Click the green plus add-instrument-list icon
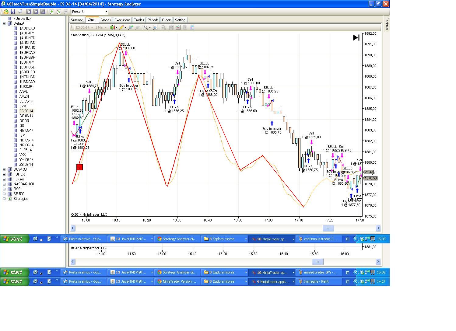This screenshot has height=331, width=456. (x=52, y=12)
